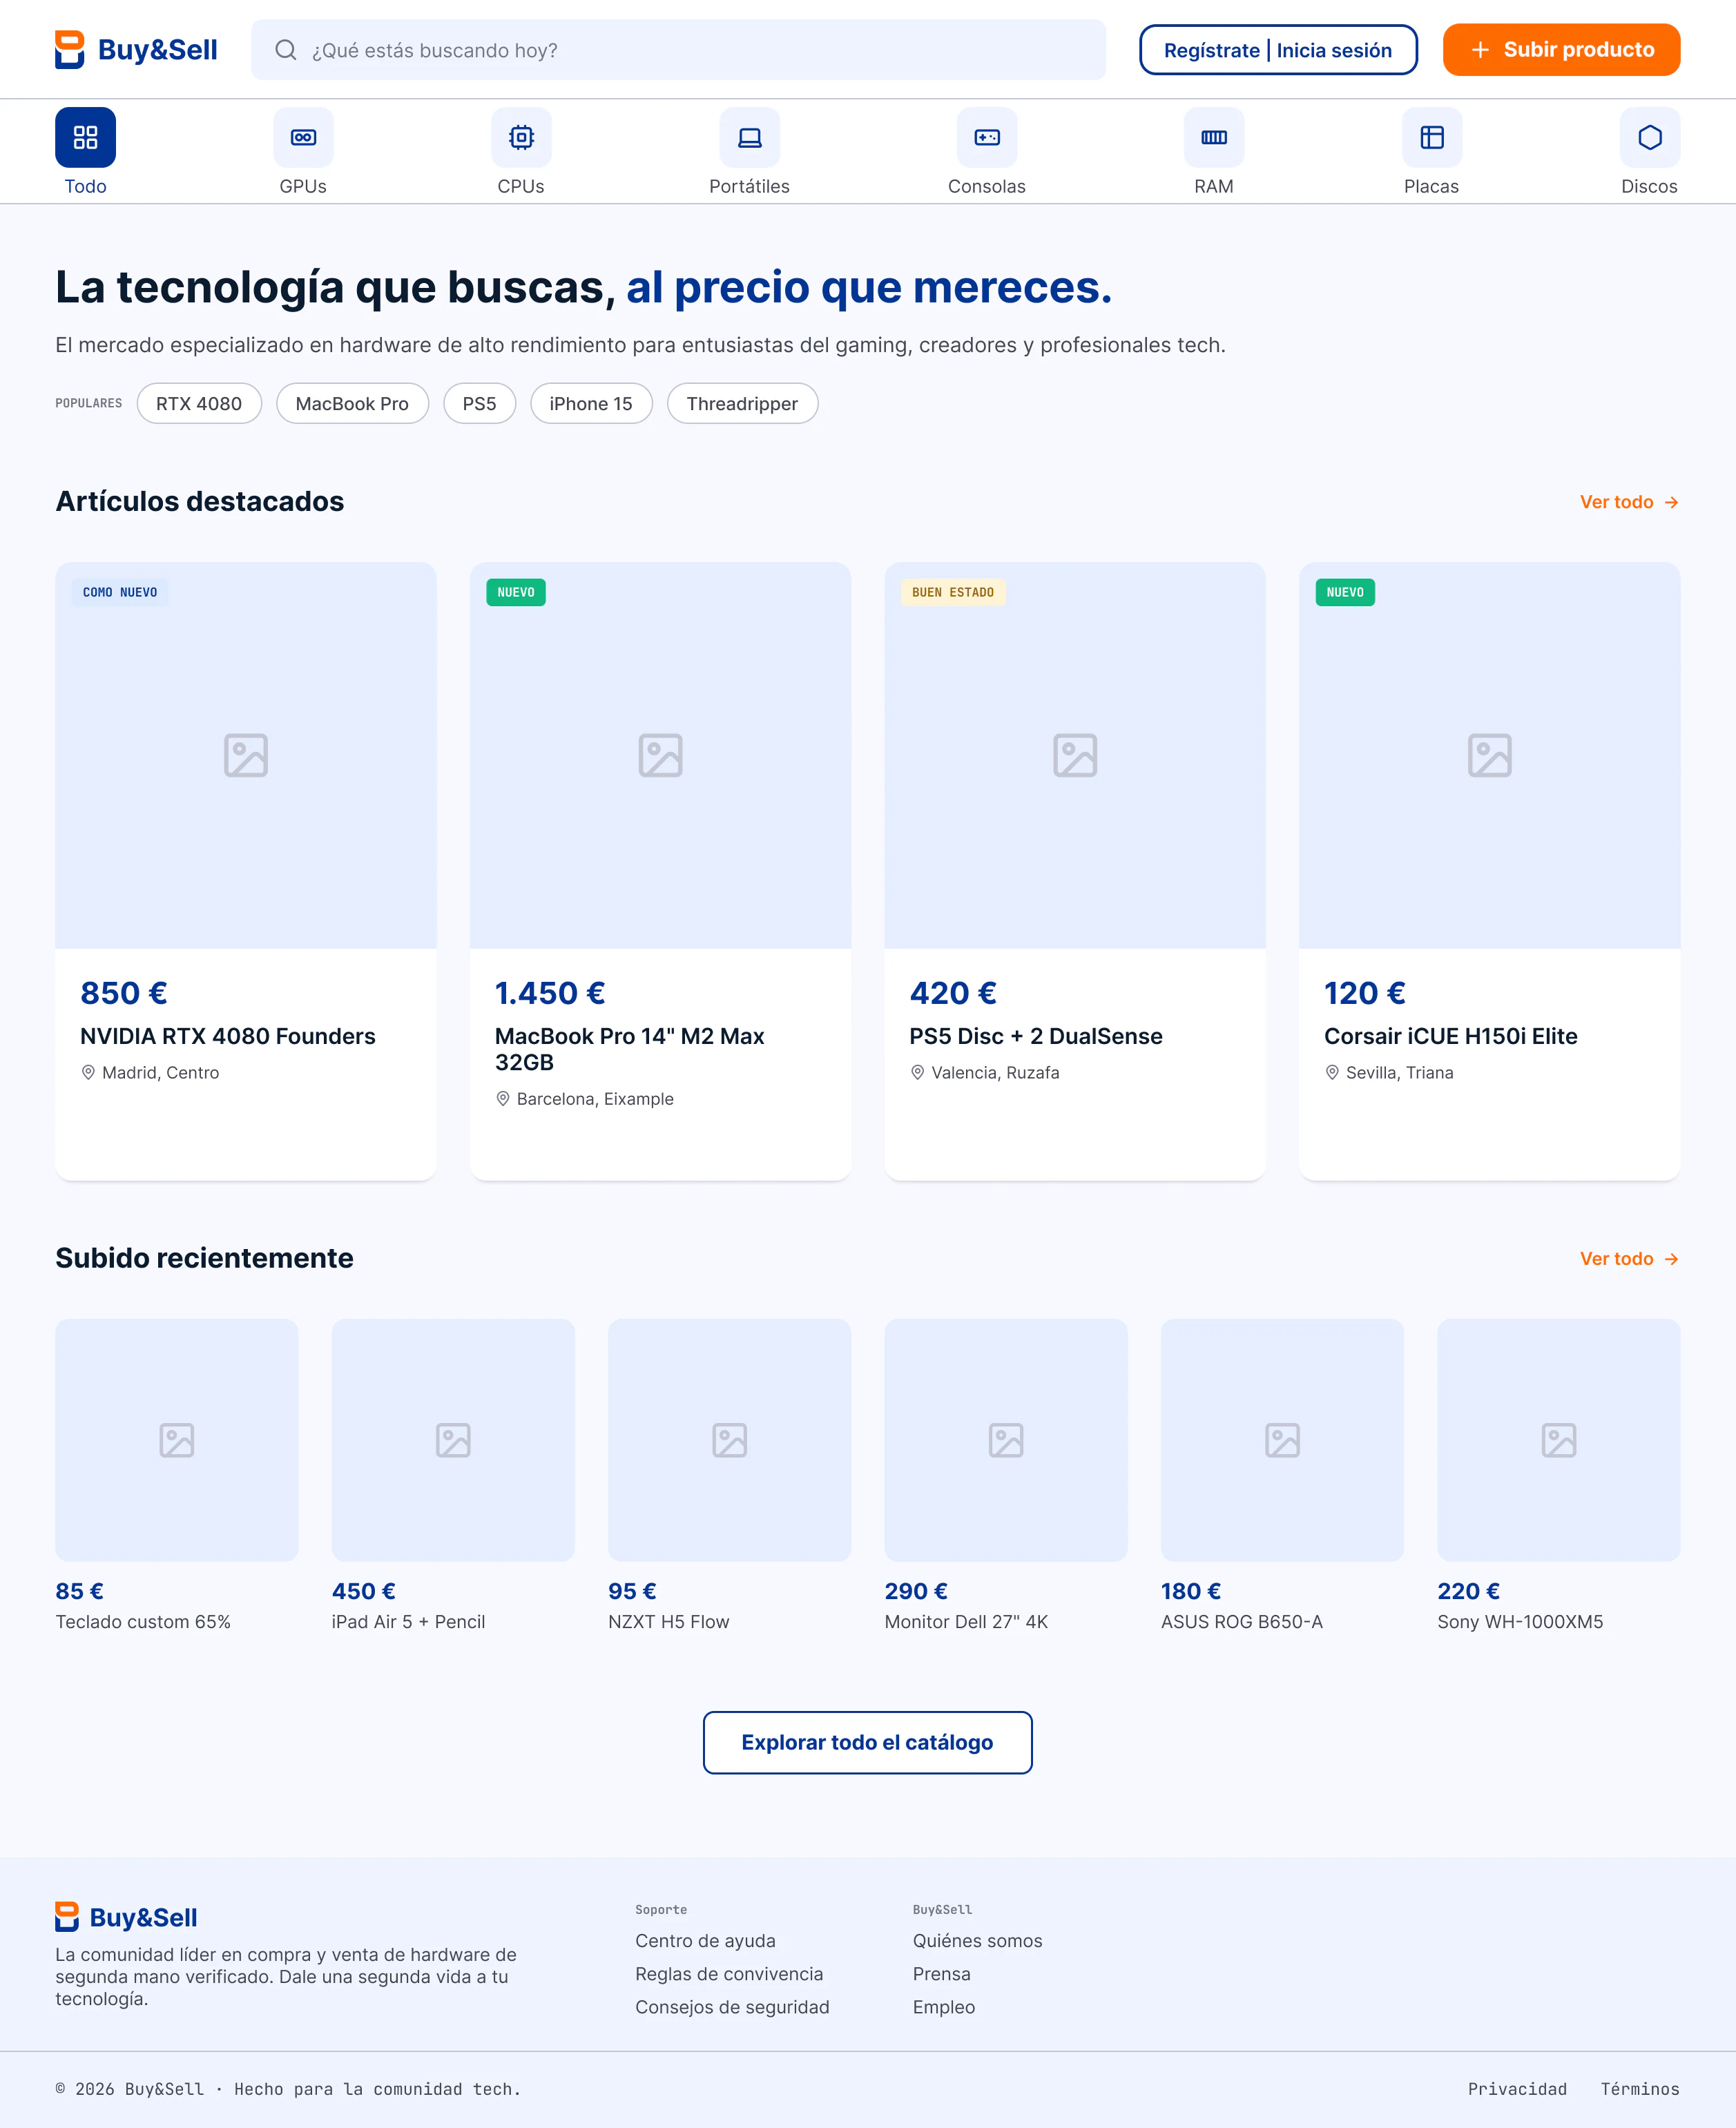Open NVIDIA RTX 4080 Founders image placeholder
Image resolution: width=1736 pixels, height=2128 pixels.
pos(246,755)
